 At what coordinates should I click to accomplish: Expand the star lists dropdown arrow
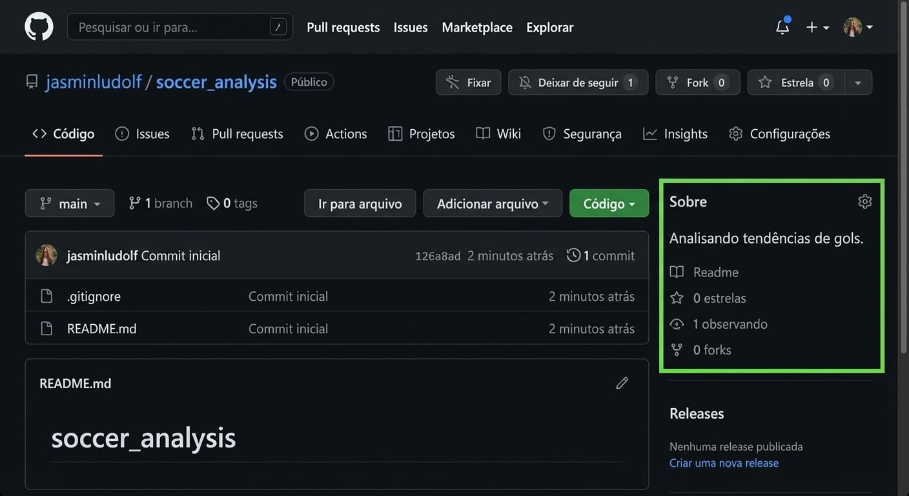(858, 83)
